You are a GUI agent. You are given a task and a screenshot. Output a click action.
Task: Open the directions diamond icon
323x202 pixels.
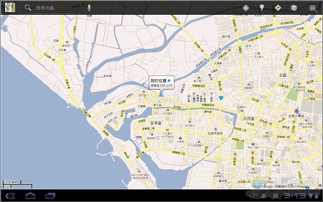tap(278, 8)
